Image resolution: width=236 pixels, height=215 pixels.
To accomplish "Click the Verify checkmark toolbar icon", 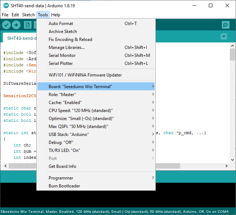I will 6,25.
